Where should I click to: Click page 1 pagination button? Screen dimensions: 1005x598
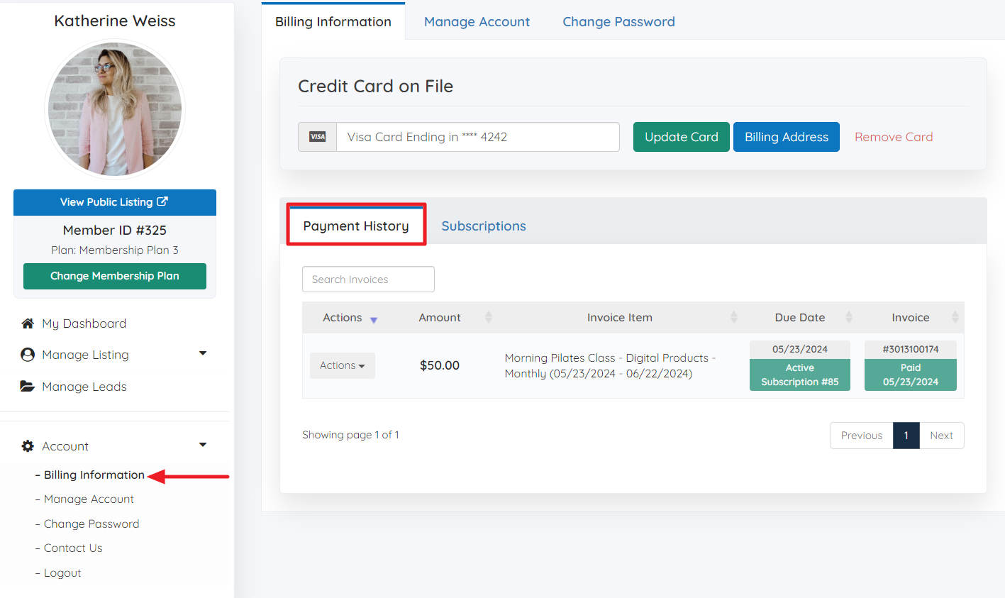[906, 436]
